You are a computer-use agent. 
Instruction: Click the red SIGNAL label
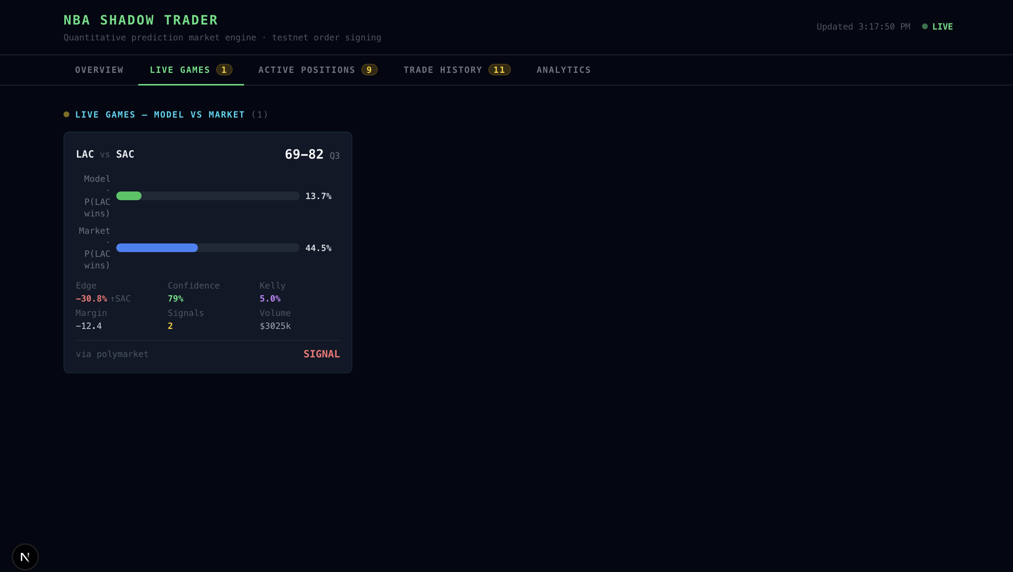click(x=321, y=354)
